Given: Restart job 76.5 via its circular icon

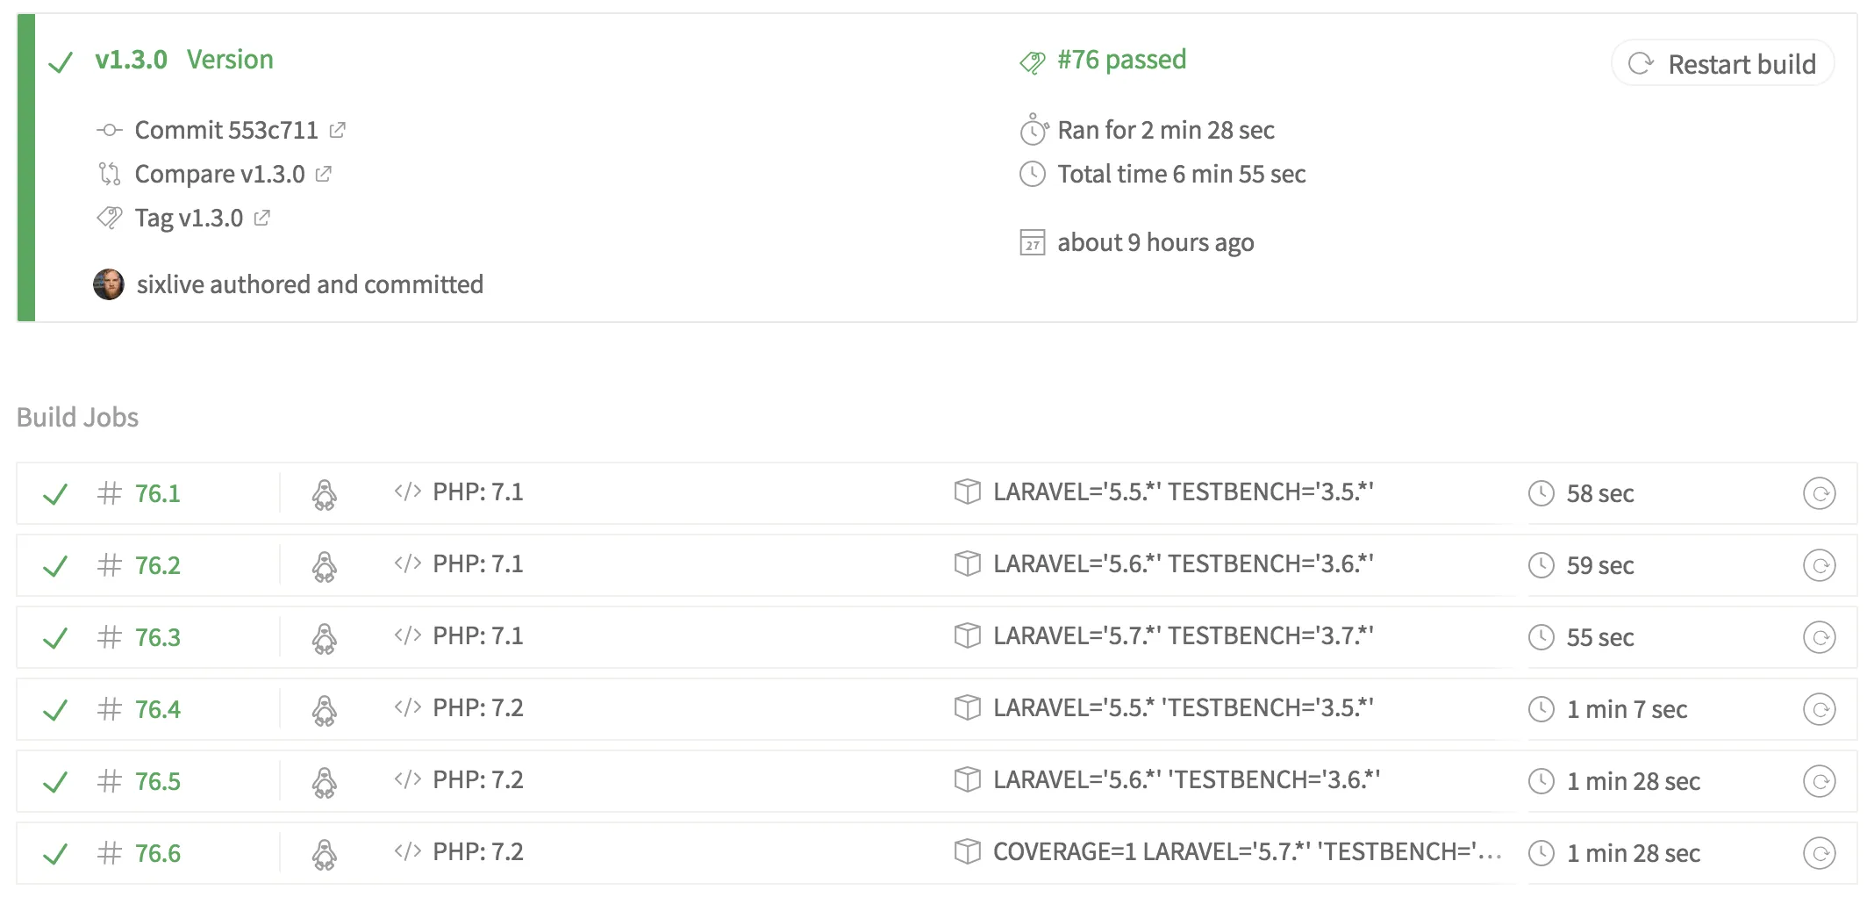Looking at the screenshot, I should [x=1819, y=781].
